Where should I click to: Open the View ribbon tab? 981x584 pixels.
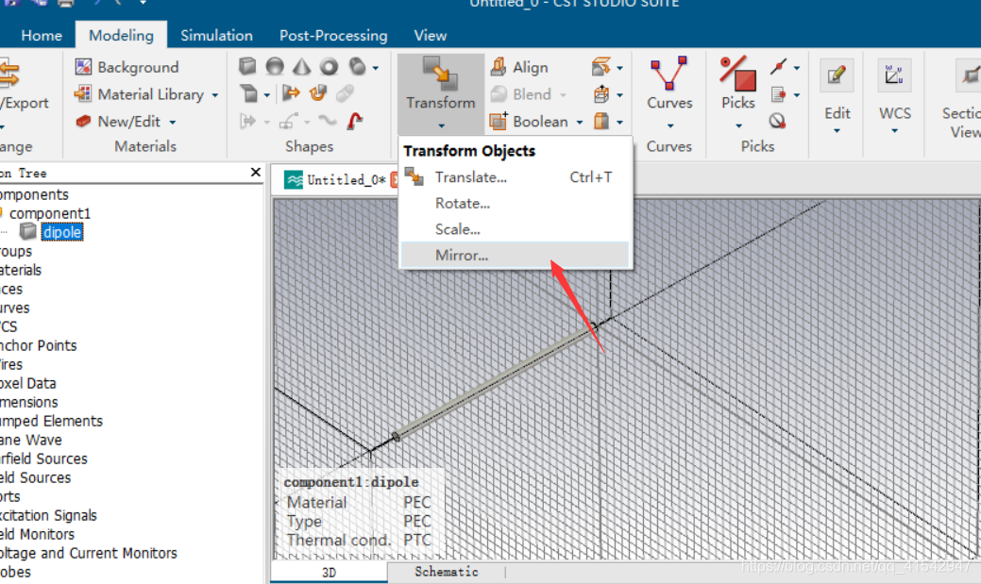point(431,35)
